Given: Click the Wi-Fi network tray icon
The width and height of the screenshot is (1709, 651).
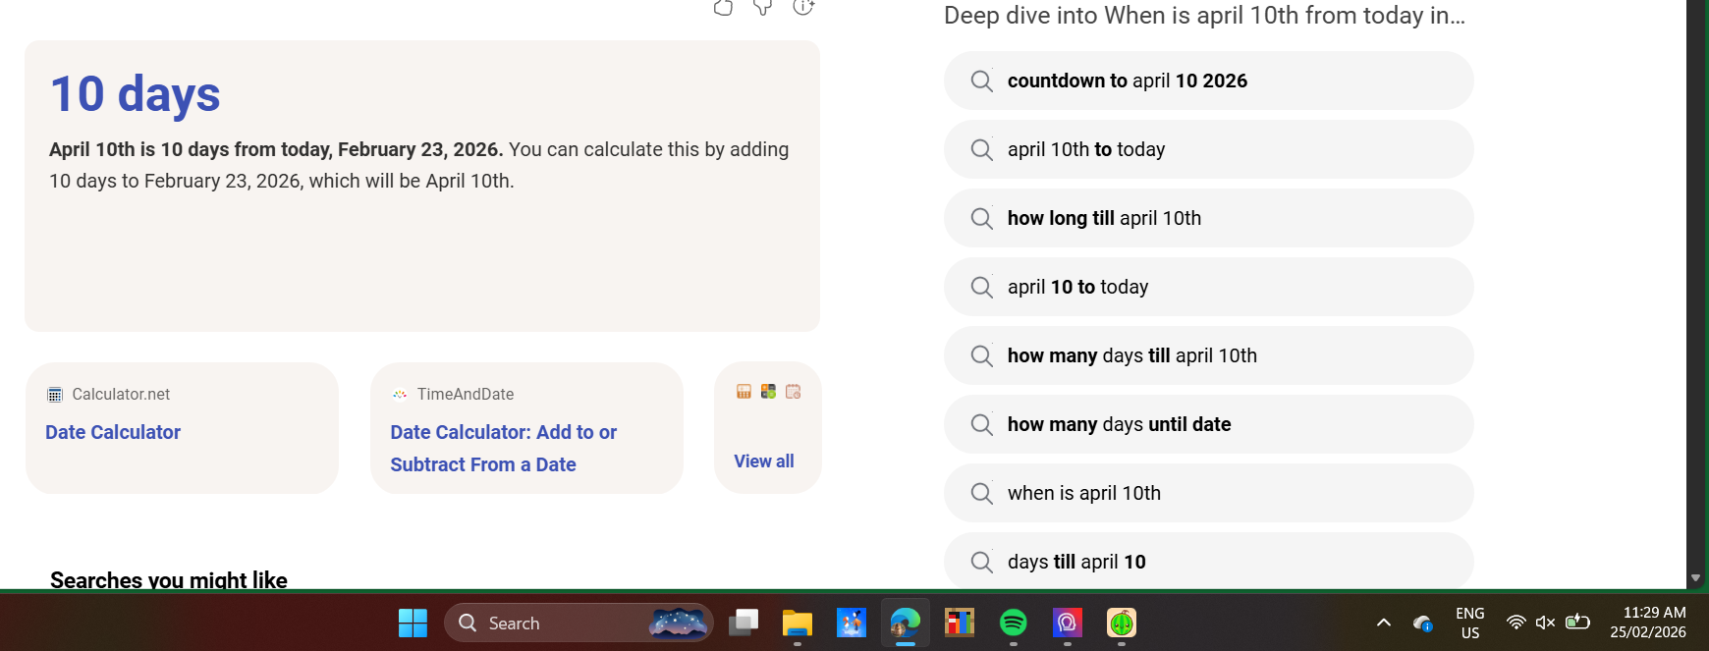Looking at the screenshot, I should click(x=1516, y=623).
